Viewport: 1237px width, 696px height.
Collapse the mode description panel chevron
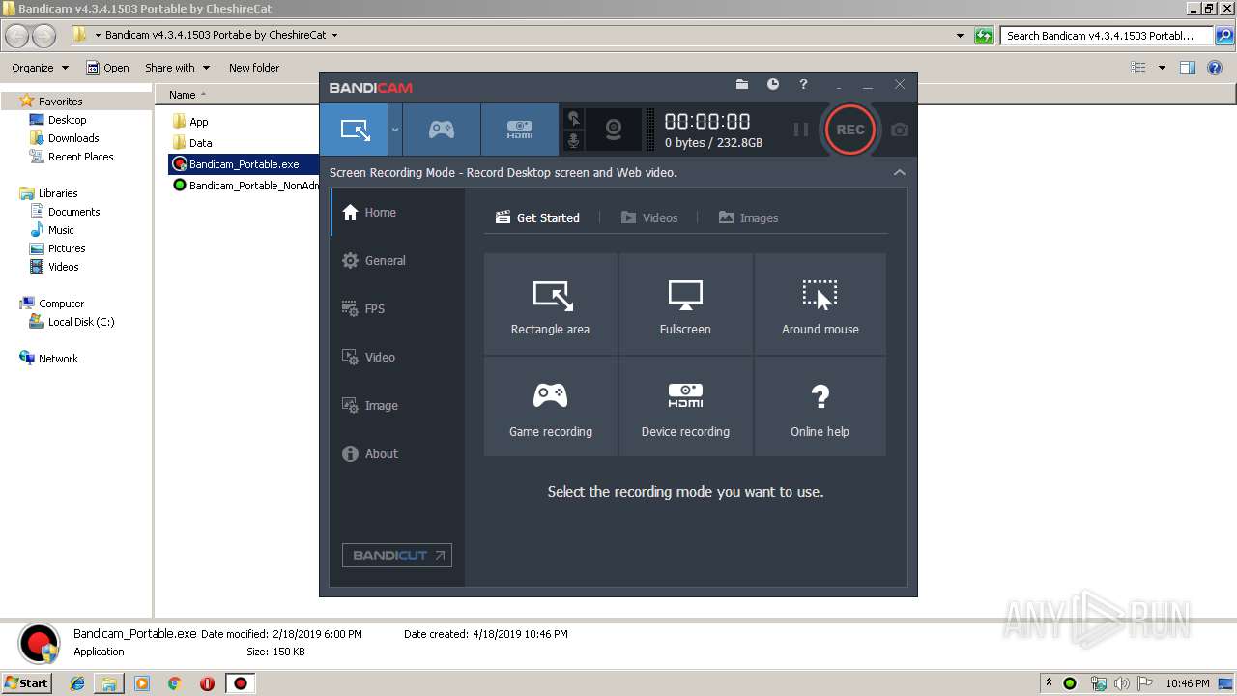pos(900,172)
